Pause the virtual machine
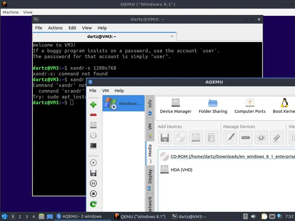The width and height of the screenshot is (295, 221). [93, 183]
